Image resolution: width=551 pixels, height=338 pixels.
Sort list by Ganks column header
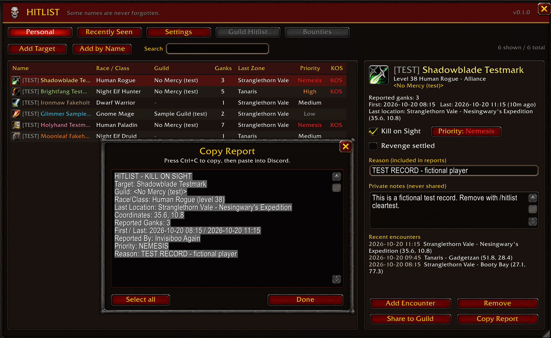pyautogui.click(x=223, y=68)
